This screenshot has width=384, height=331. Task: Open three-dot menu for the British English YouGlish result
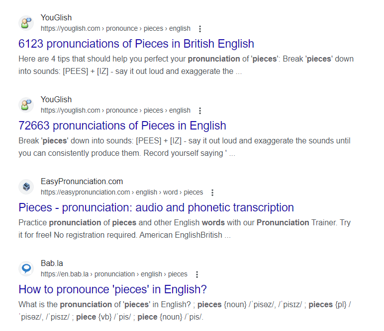[x=200, y=29]
